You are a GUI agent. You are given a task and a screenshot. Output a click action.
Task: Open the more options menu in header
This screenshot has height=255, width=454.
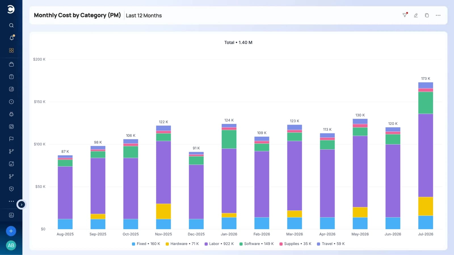438,15
